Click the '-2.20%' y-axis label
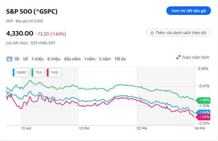 (x=204, y=123)
